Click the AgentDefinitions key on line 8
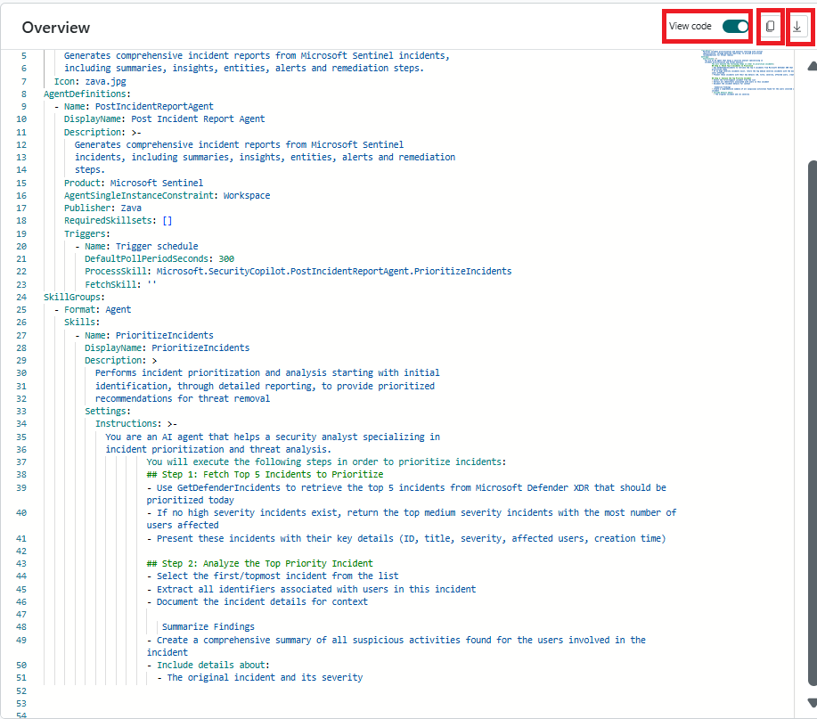Viewport: 817px width, 719px height. pyautogui.click(x=86, y=93)
